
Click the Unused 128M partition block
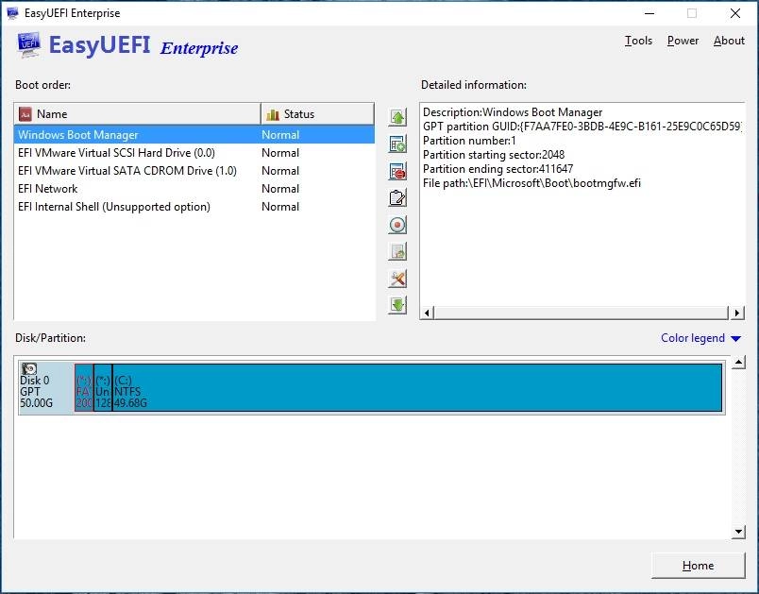point(103,388)
